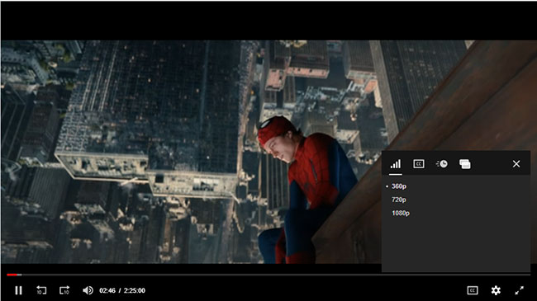537x301 pixels.
Task: Open the playback speed tab
Action: [x=442, y=164]
